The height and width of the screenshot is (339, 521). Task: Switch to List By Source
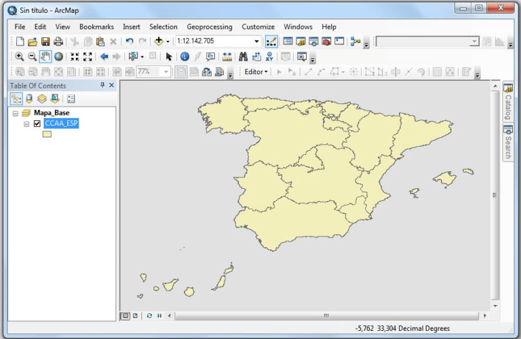(29, 99)
